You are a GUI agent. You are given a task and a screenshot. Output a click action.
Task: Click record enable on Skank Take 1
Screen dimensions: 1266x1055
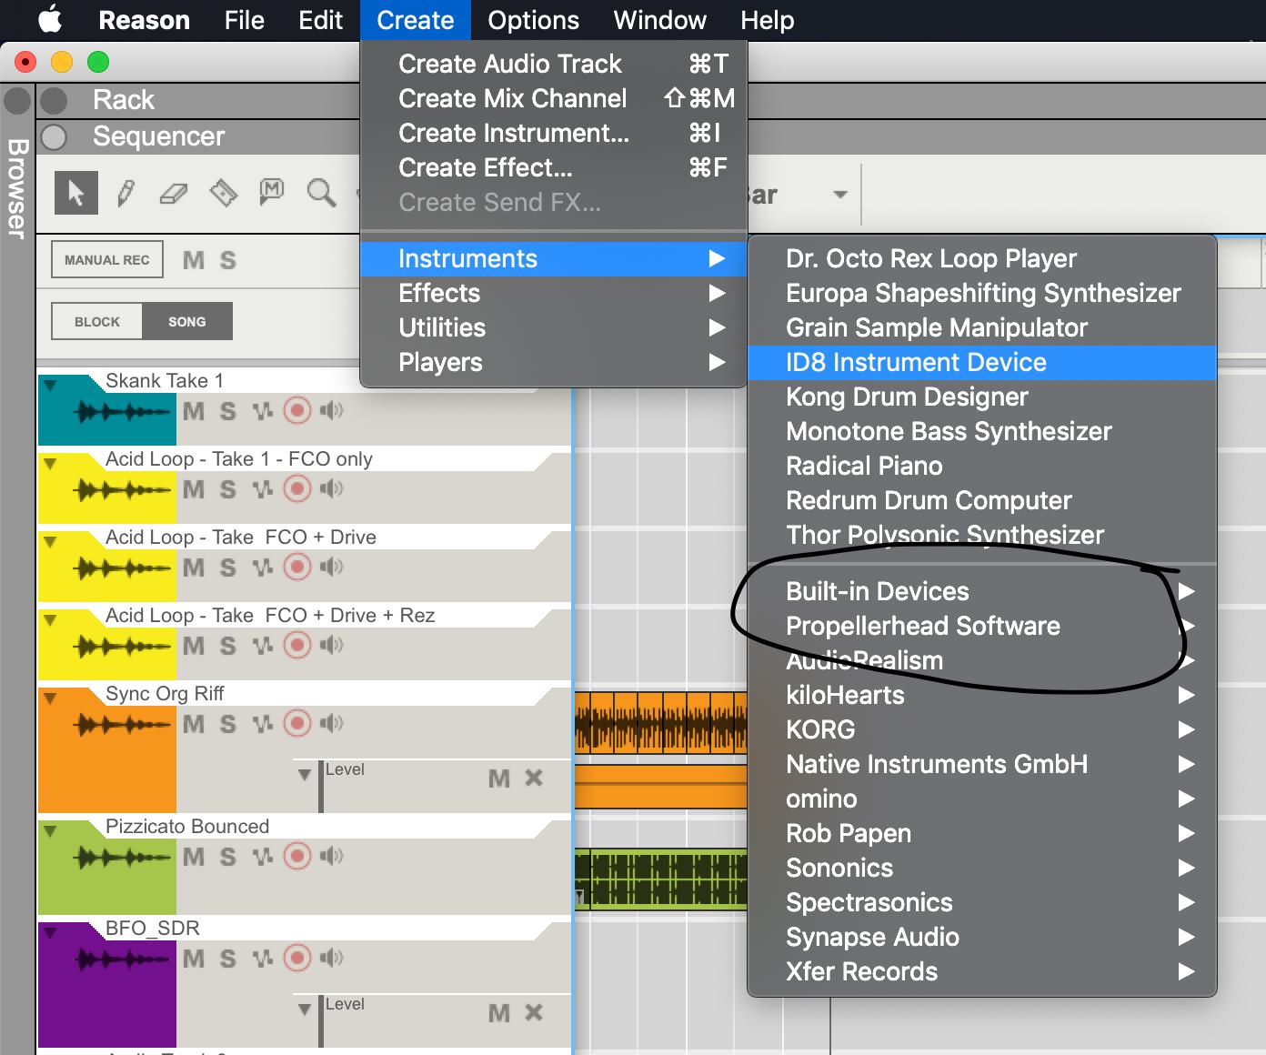coord(297,410)
